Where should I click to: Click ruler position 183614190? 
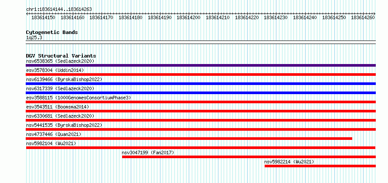pyautogui.click(x=160, y=17)
